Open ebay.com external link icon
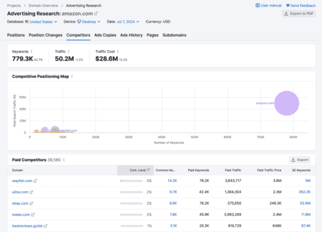 coord(31,203)
